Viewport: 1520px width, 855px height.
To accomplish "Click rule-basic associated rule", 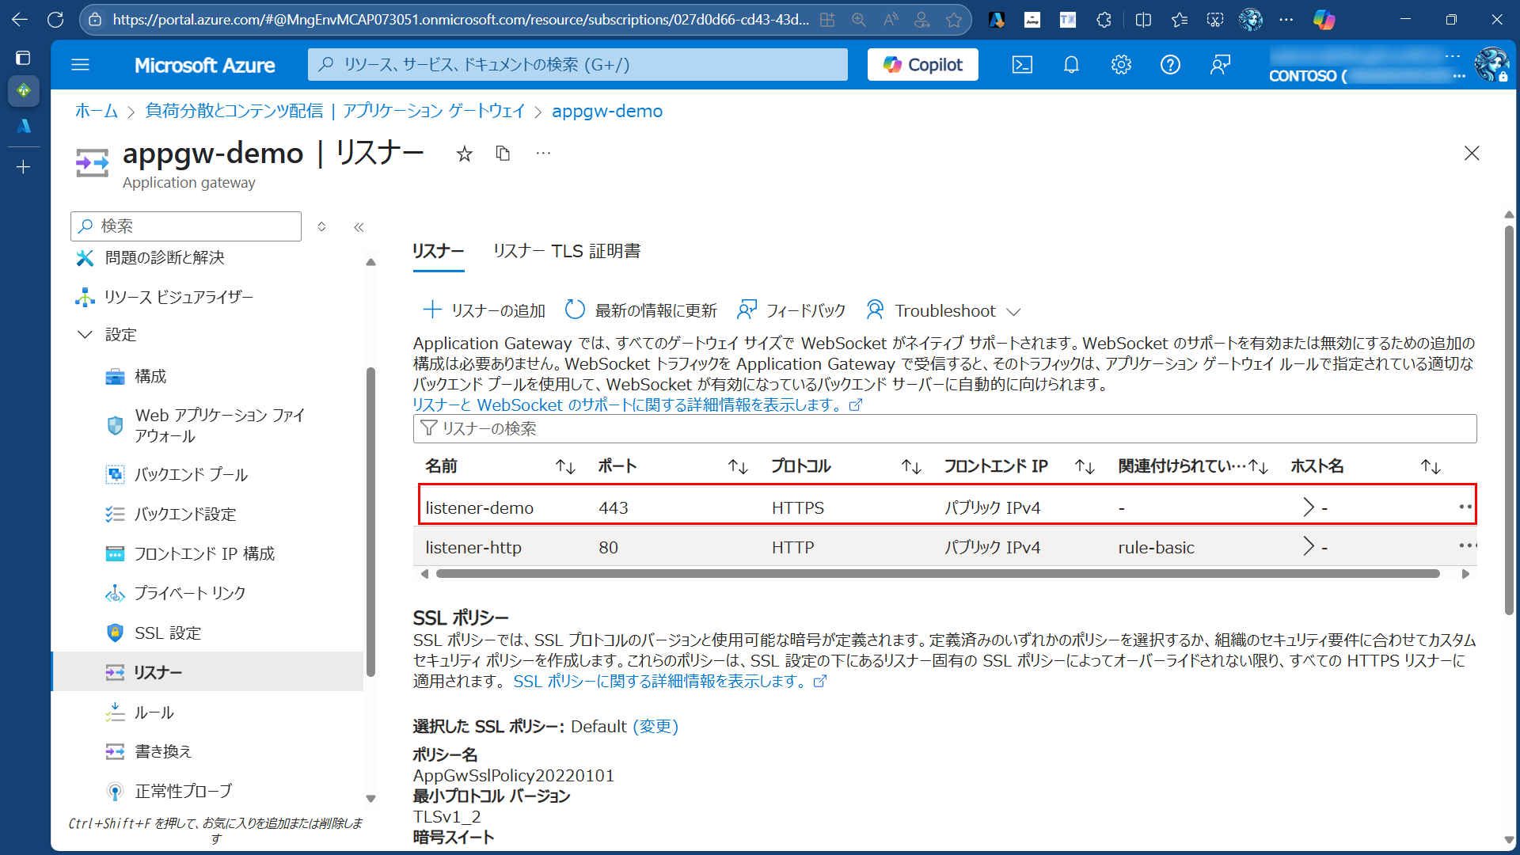I will [1156, 548].
